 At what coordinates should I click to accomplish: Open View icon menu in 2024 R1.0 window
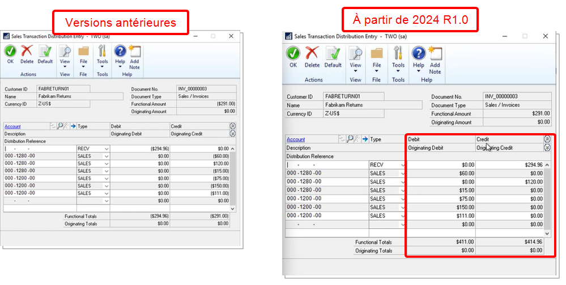[x=356, y=53]
